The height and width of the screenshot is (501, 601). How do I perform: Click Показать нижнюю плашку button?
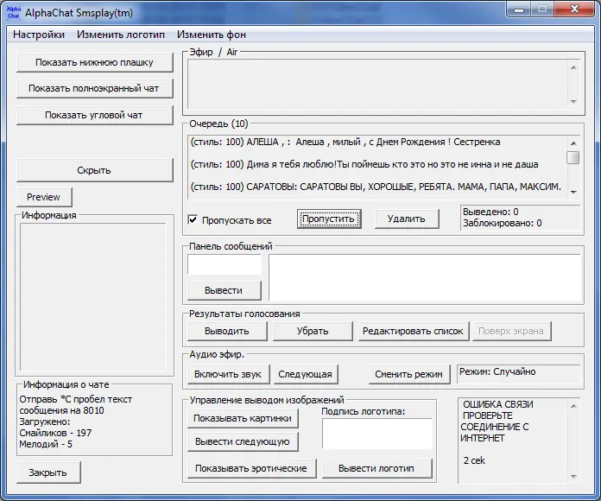[94, 62]
